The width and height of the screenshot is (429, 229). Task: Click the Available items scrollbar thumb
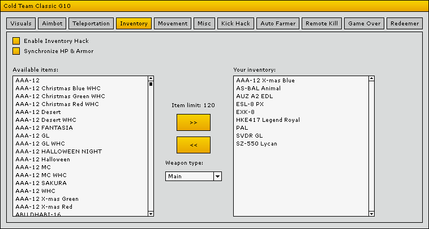click(151, 84)
